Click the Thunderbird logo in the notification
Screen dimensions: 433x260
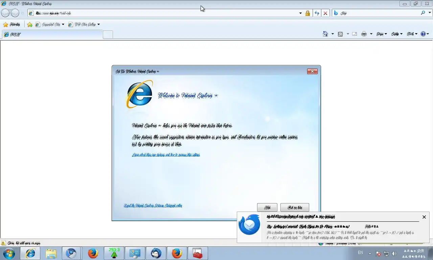249,224
